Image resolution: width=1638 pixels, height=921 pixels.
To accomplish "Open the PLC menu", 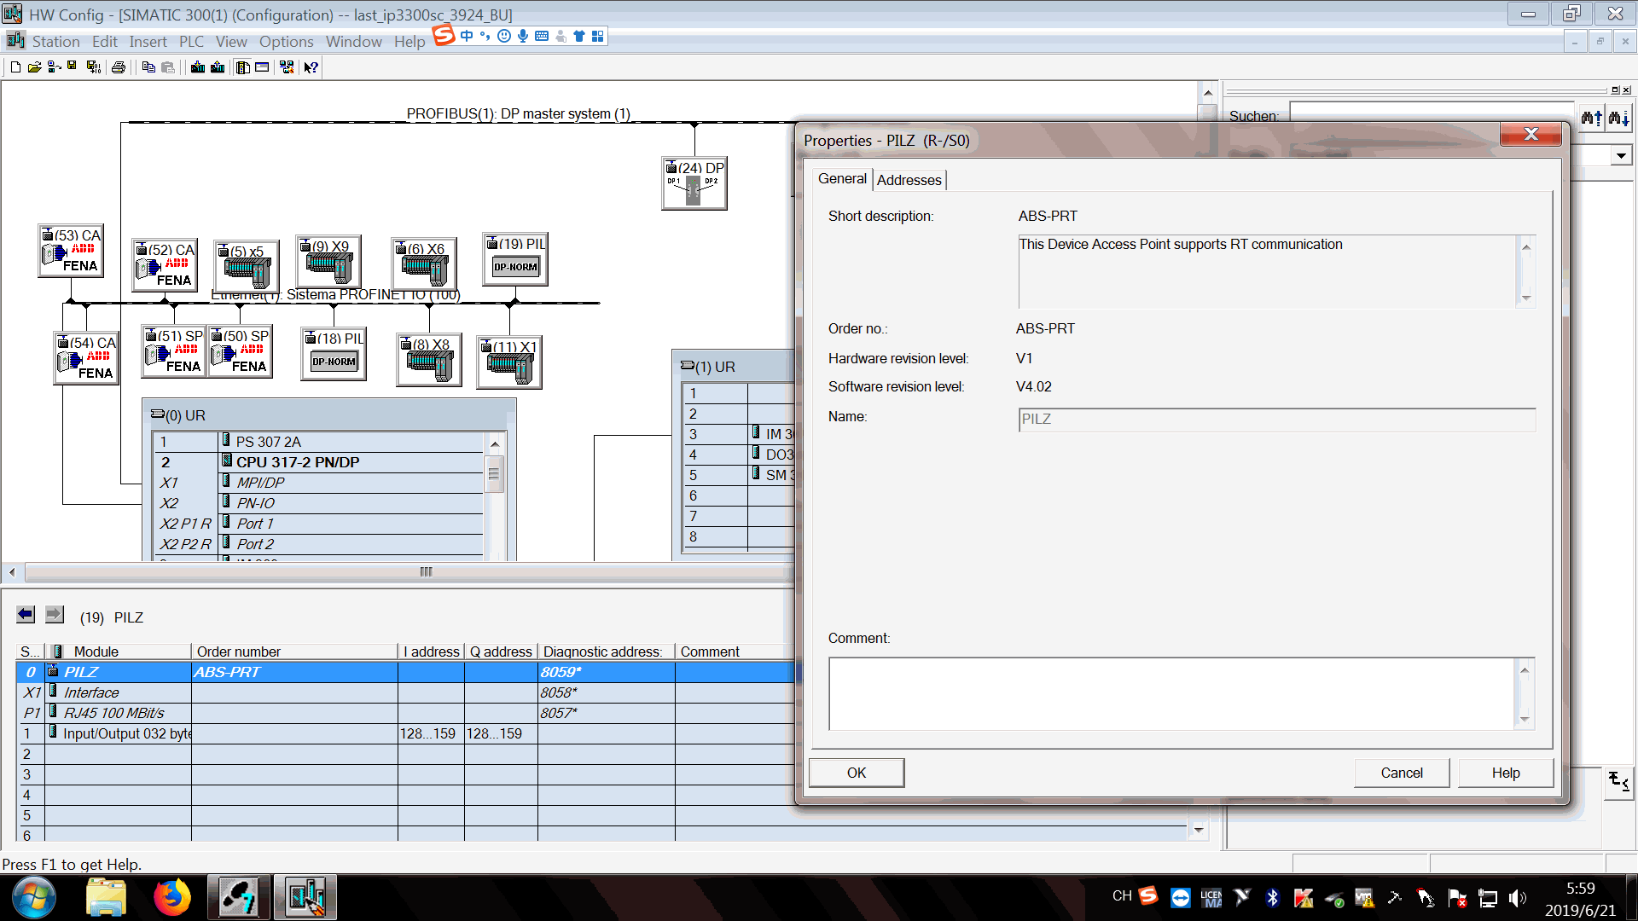I will click(x=191, y=42).
